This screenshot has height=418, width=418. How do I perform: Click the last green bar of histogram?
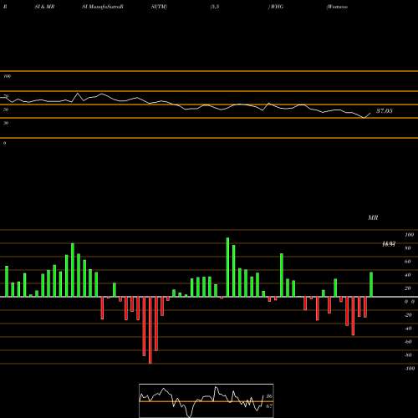click(371, 284)
